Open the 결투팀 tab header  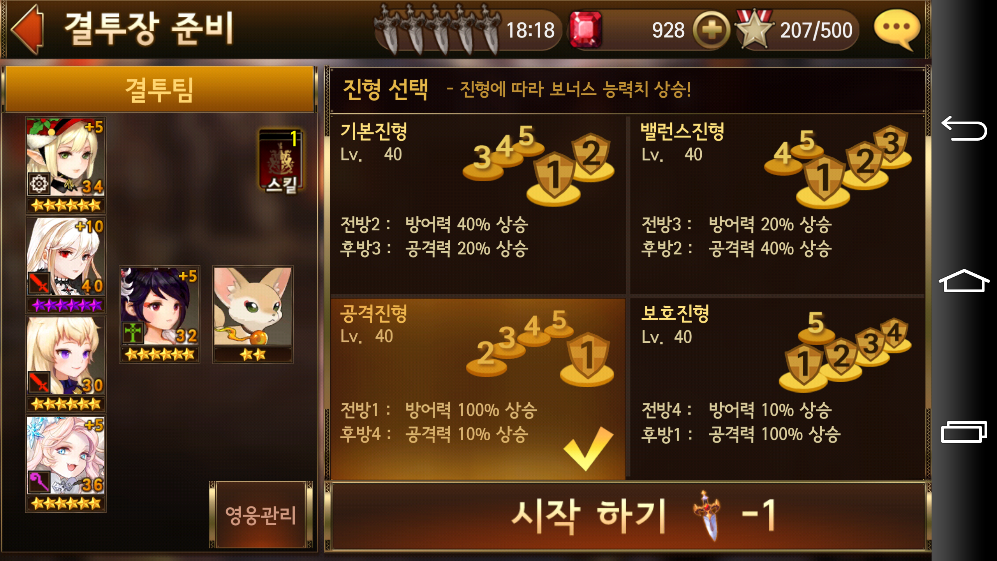[160, 90]
